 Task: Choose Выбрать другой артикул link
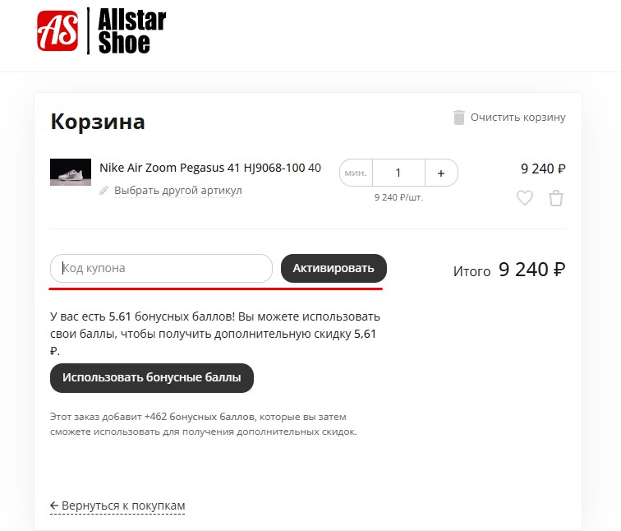coord(177,191)
